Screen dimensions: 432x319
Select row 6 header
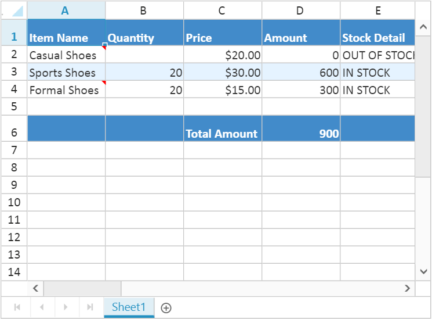pos(14,128)
